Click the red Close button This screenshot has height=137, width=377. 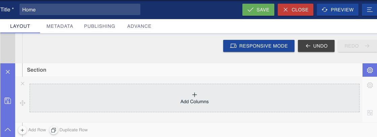click(296, 10)
